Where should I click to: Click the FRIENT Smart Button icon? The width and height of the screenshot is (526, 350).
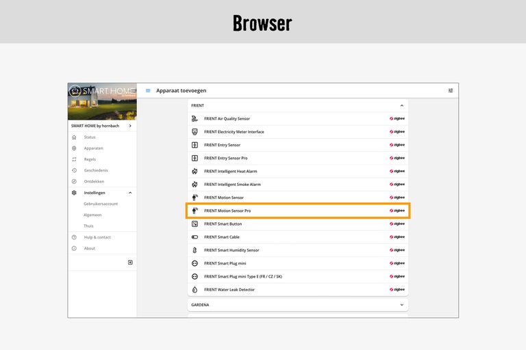point(195,224)
